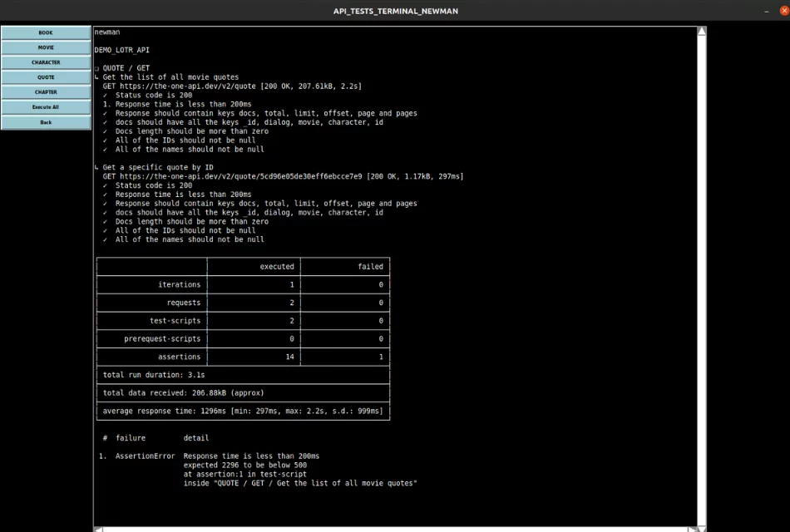Go back using the Back button
This screenshot has width=790, height=532.
[46, 122]
